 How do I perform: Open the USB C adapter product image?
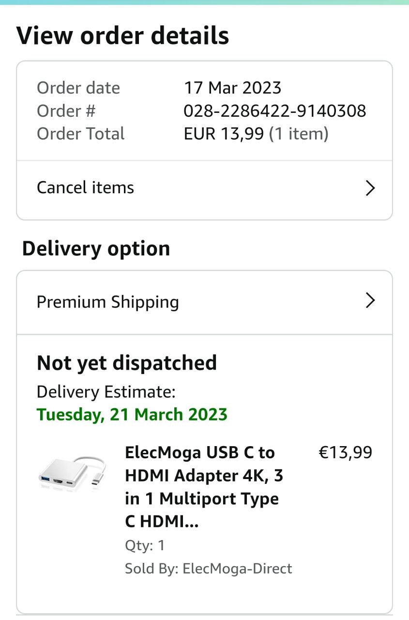click(x=72, y=472)
